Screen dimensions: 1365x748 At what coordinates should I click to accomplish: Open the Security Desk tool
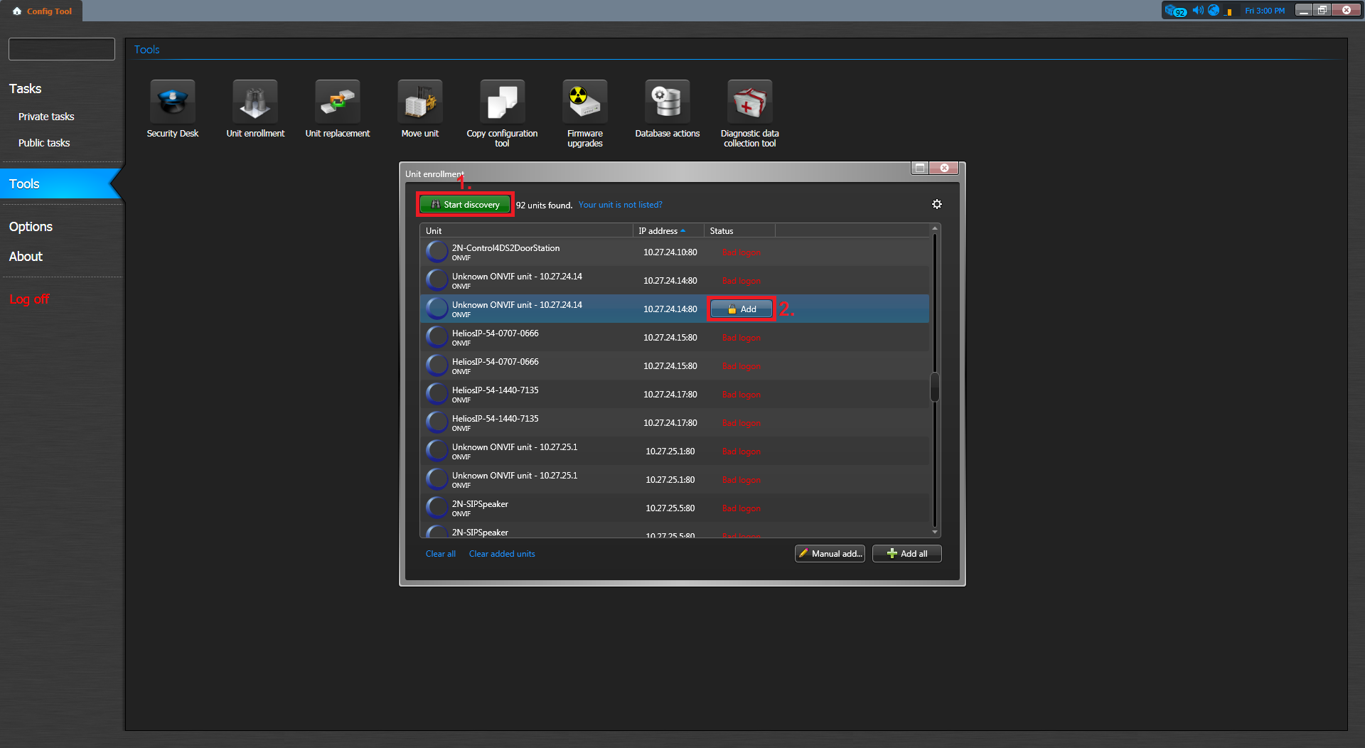[x=172, y=103]
